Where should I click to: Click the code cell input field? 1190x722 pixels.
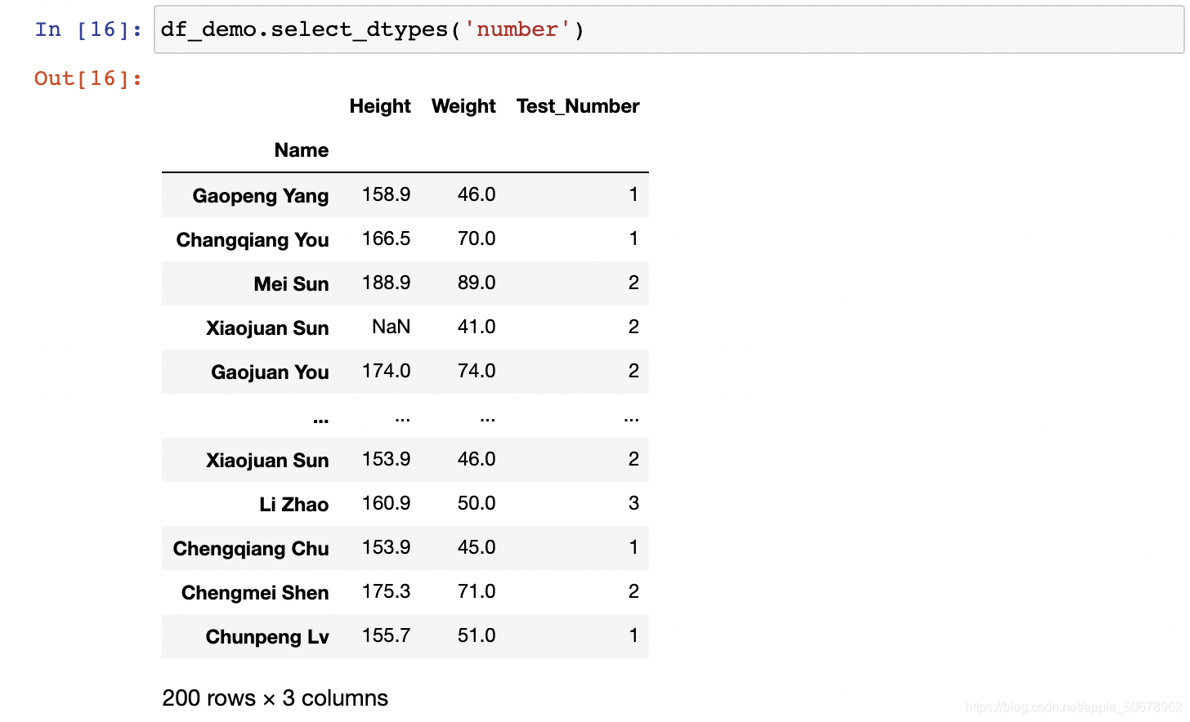(669, 29)
